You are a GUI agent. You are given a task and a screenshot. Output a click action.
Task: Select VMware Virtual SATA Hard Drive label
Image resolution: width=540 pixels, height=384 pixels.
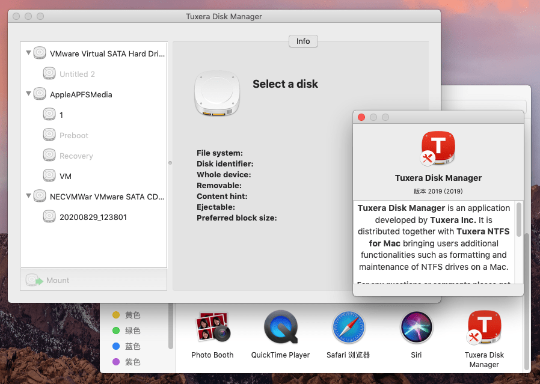point(107,53)
